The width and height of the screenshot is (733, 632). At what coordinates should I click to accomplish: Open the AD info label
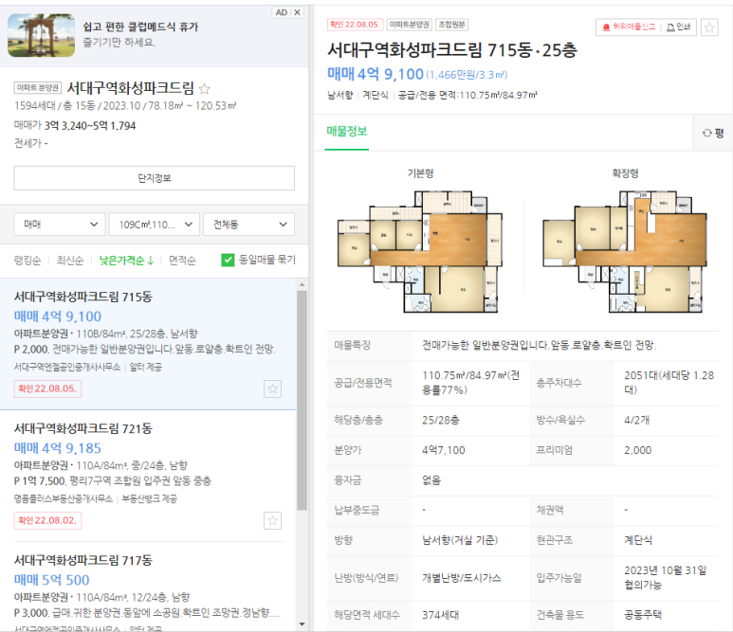point(282,12)
